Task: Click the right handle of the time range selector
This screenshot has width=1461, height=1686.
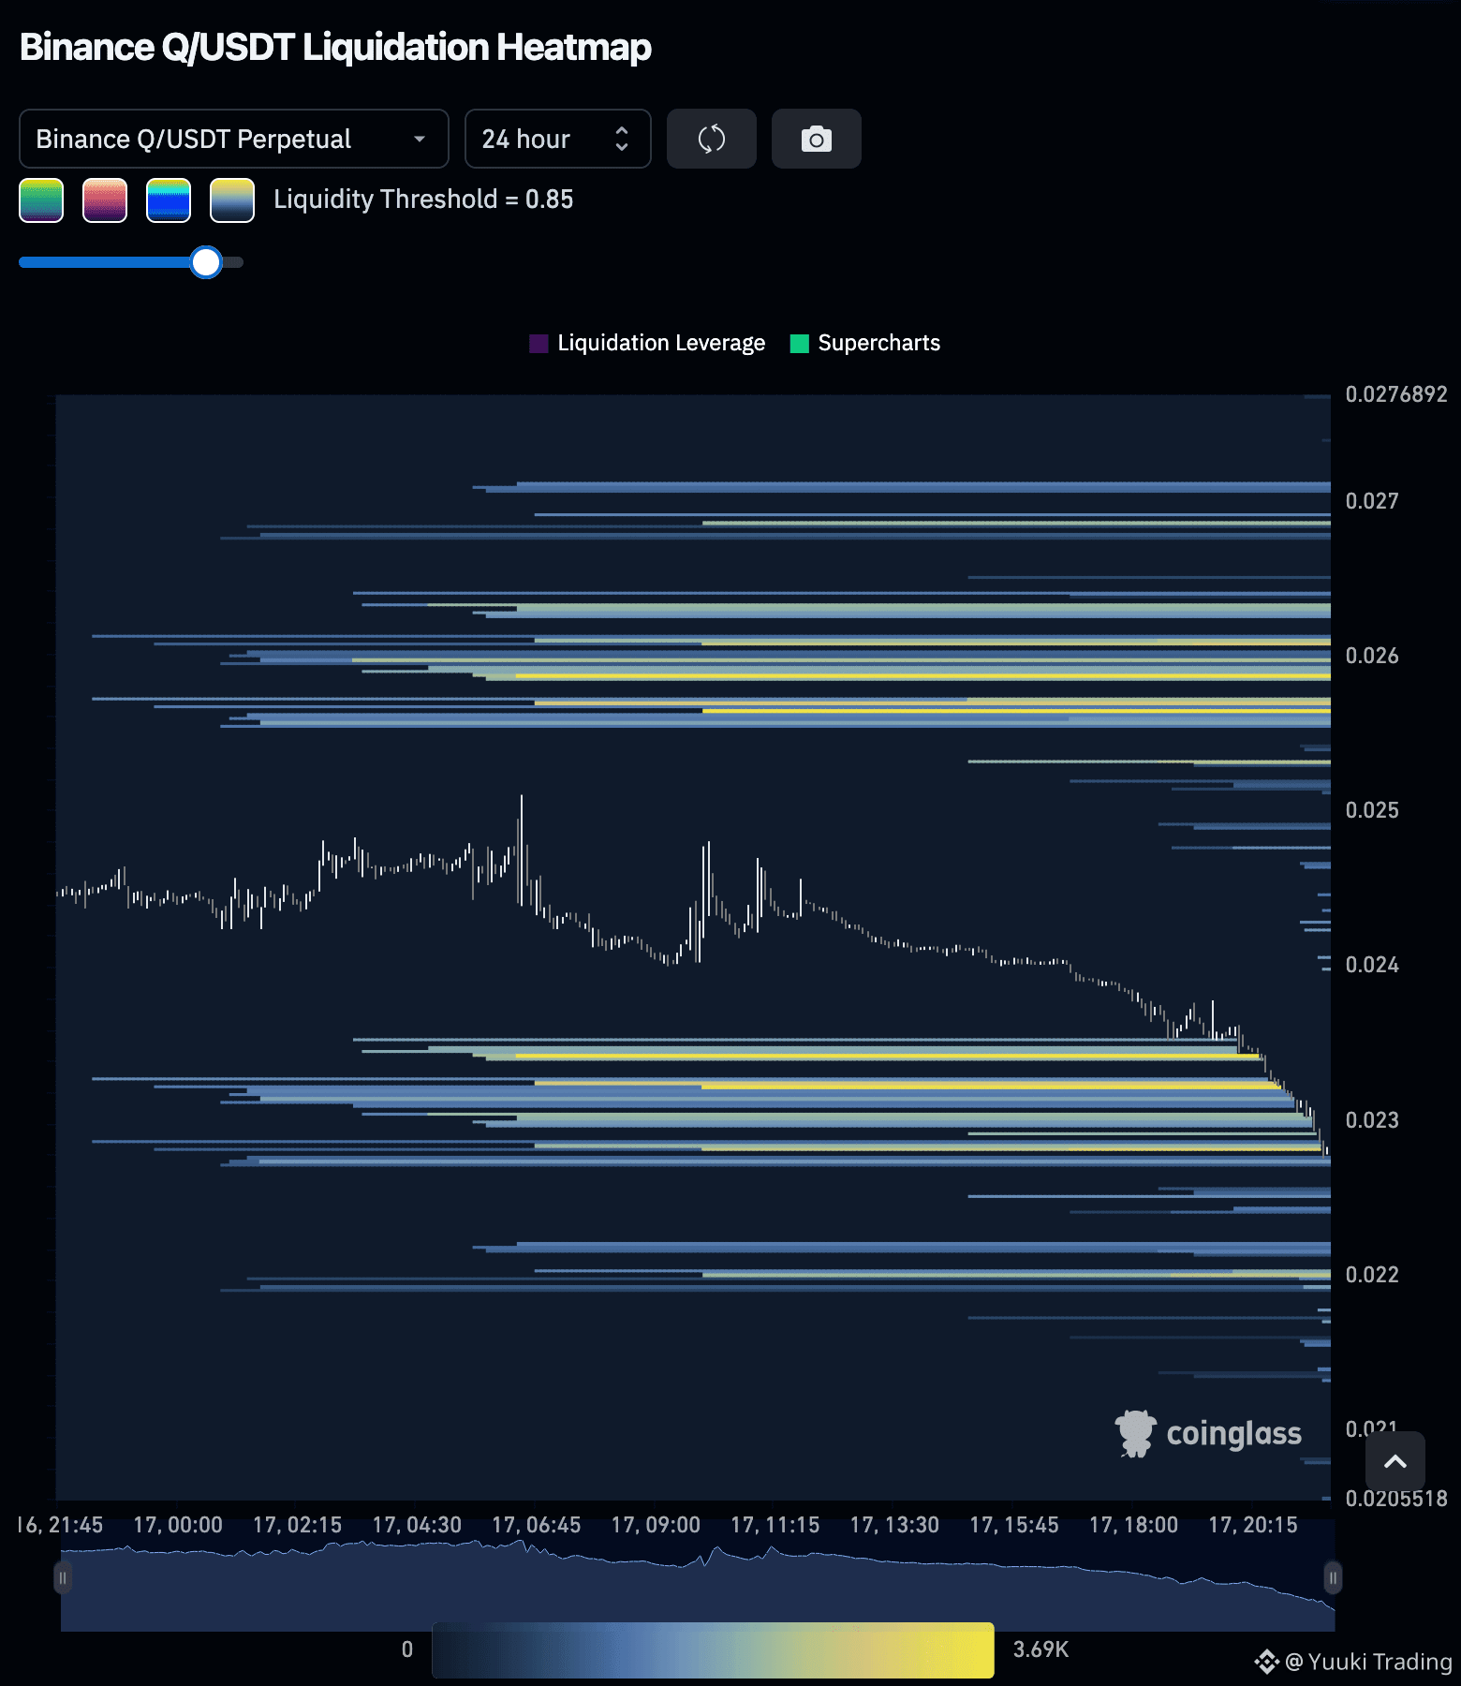Action: pyautogui.click(x=1333, y=1577)
